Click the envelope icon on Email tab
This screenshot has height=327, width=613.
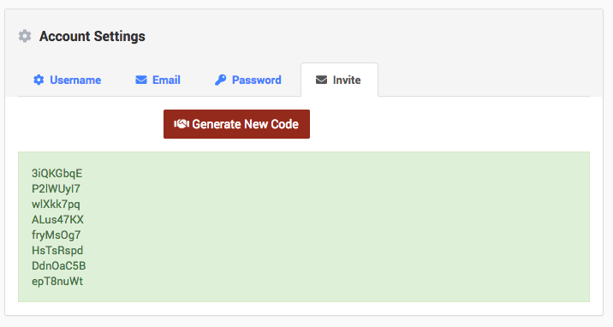coord(141,80)
